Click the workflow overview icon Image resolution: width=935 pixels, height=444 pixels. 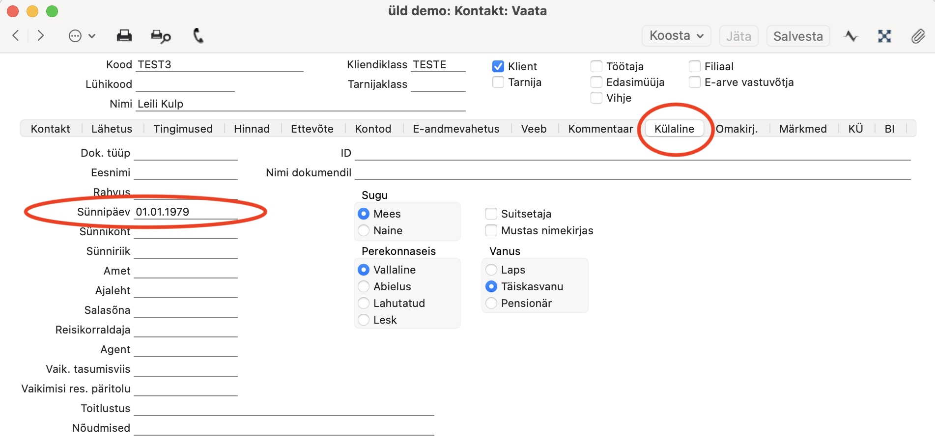pos(884,36)
